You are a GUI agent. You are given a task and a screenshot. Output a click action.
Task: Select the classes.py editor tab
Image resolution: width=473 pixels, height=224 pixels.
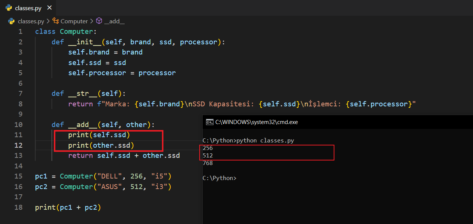(x=28, y=8)
